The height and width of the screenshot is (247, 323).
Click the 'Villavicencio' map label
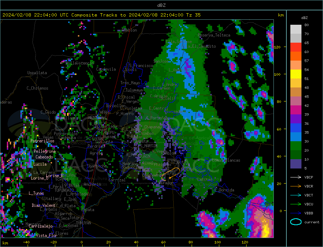80,63
